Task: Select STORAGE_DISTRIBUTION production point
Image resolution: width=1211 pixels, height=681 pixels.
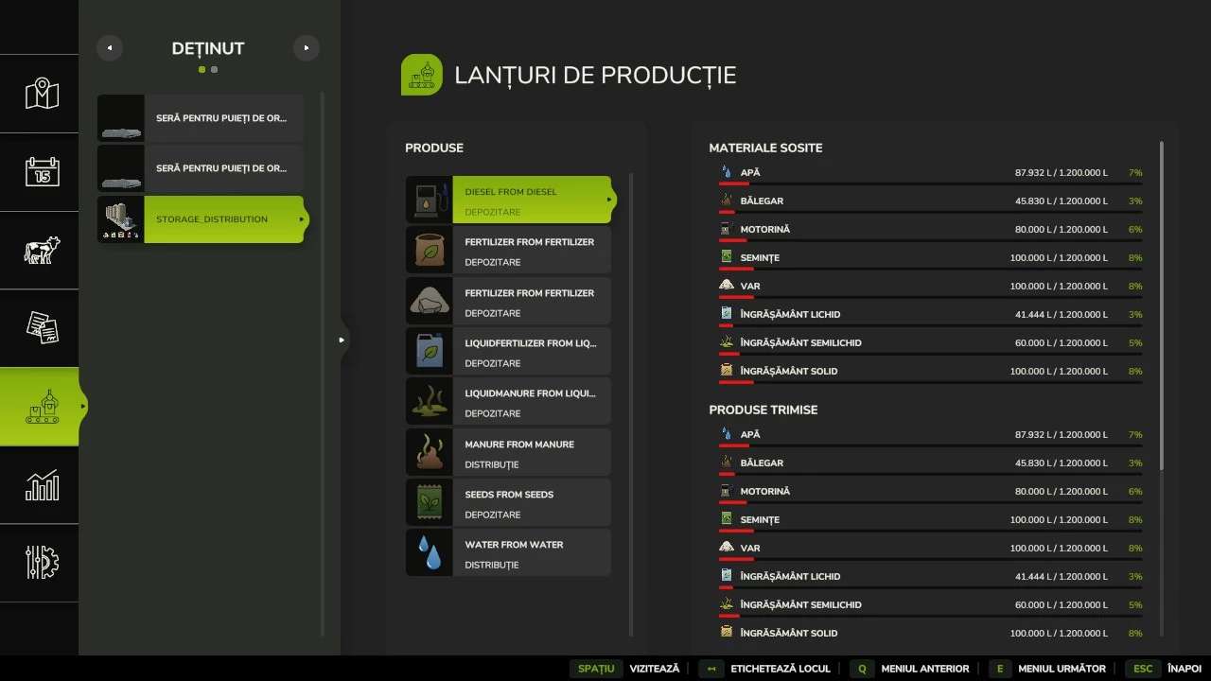Action: tap(223, 219)
